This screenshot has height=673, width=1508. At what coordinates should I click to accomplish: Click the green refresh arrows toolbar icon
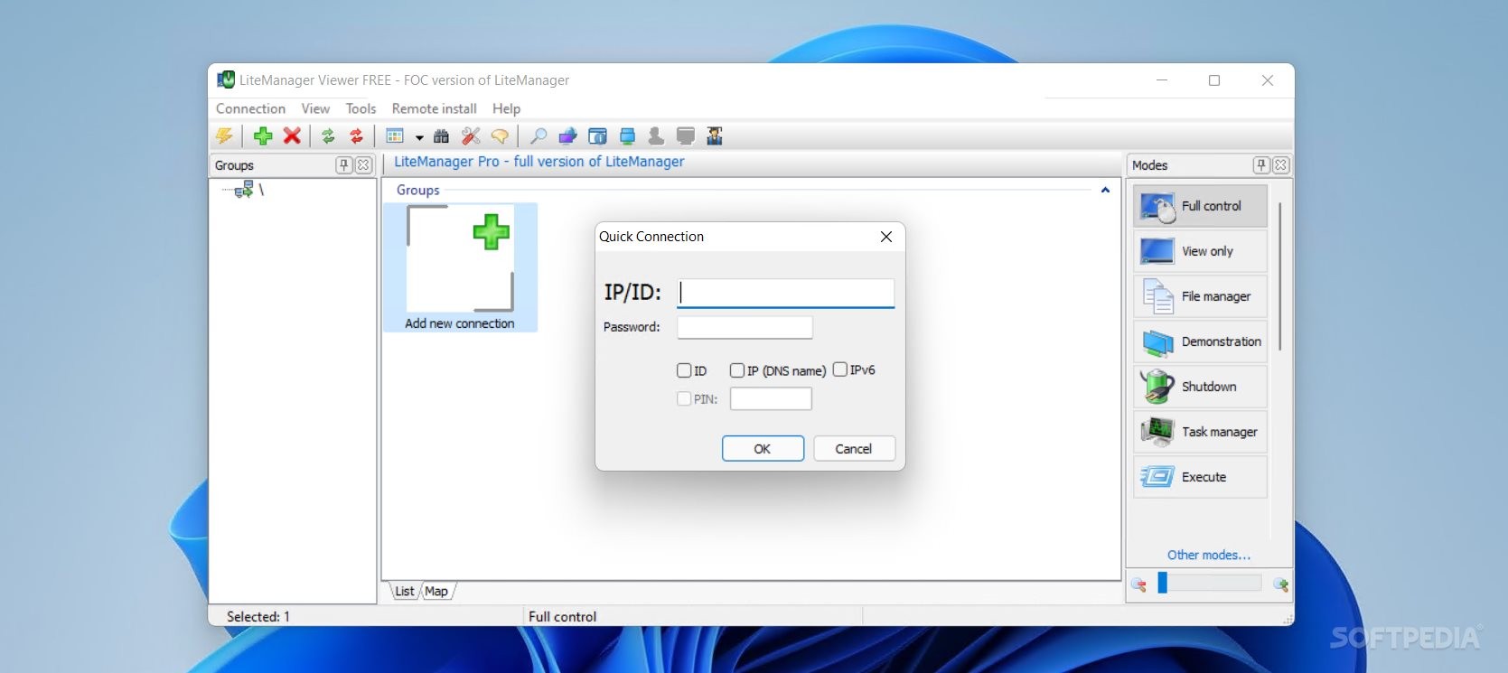[x=328, y=136]
